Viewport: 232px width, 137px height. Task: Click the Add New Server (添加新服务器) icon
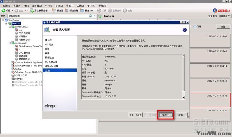(32, 11)
